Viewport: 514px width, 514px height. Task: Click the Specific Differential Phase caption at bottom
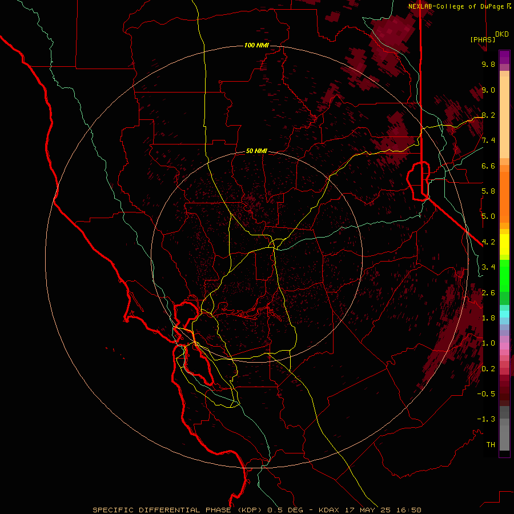256,510
